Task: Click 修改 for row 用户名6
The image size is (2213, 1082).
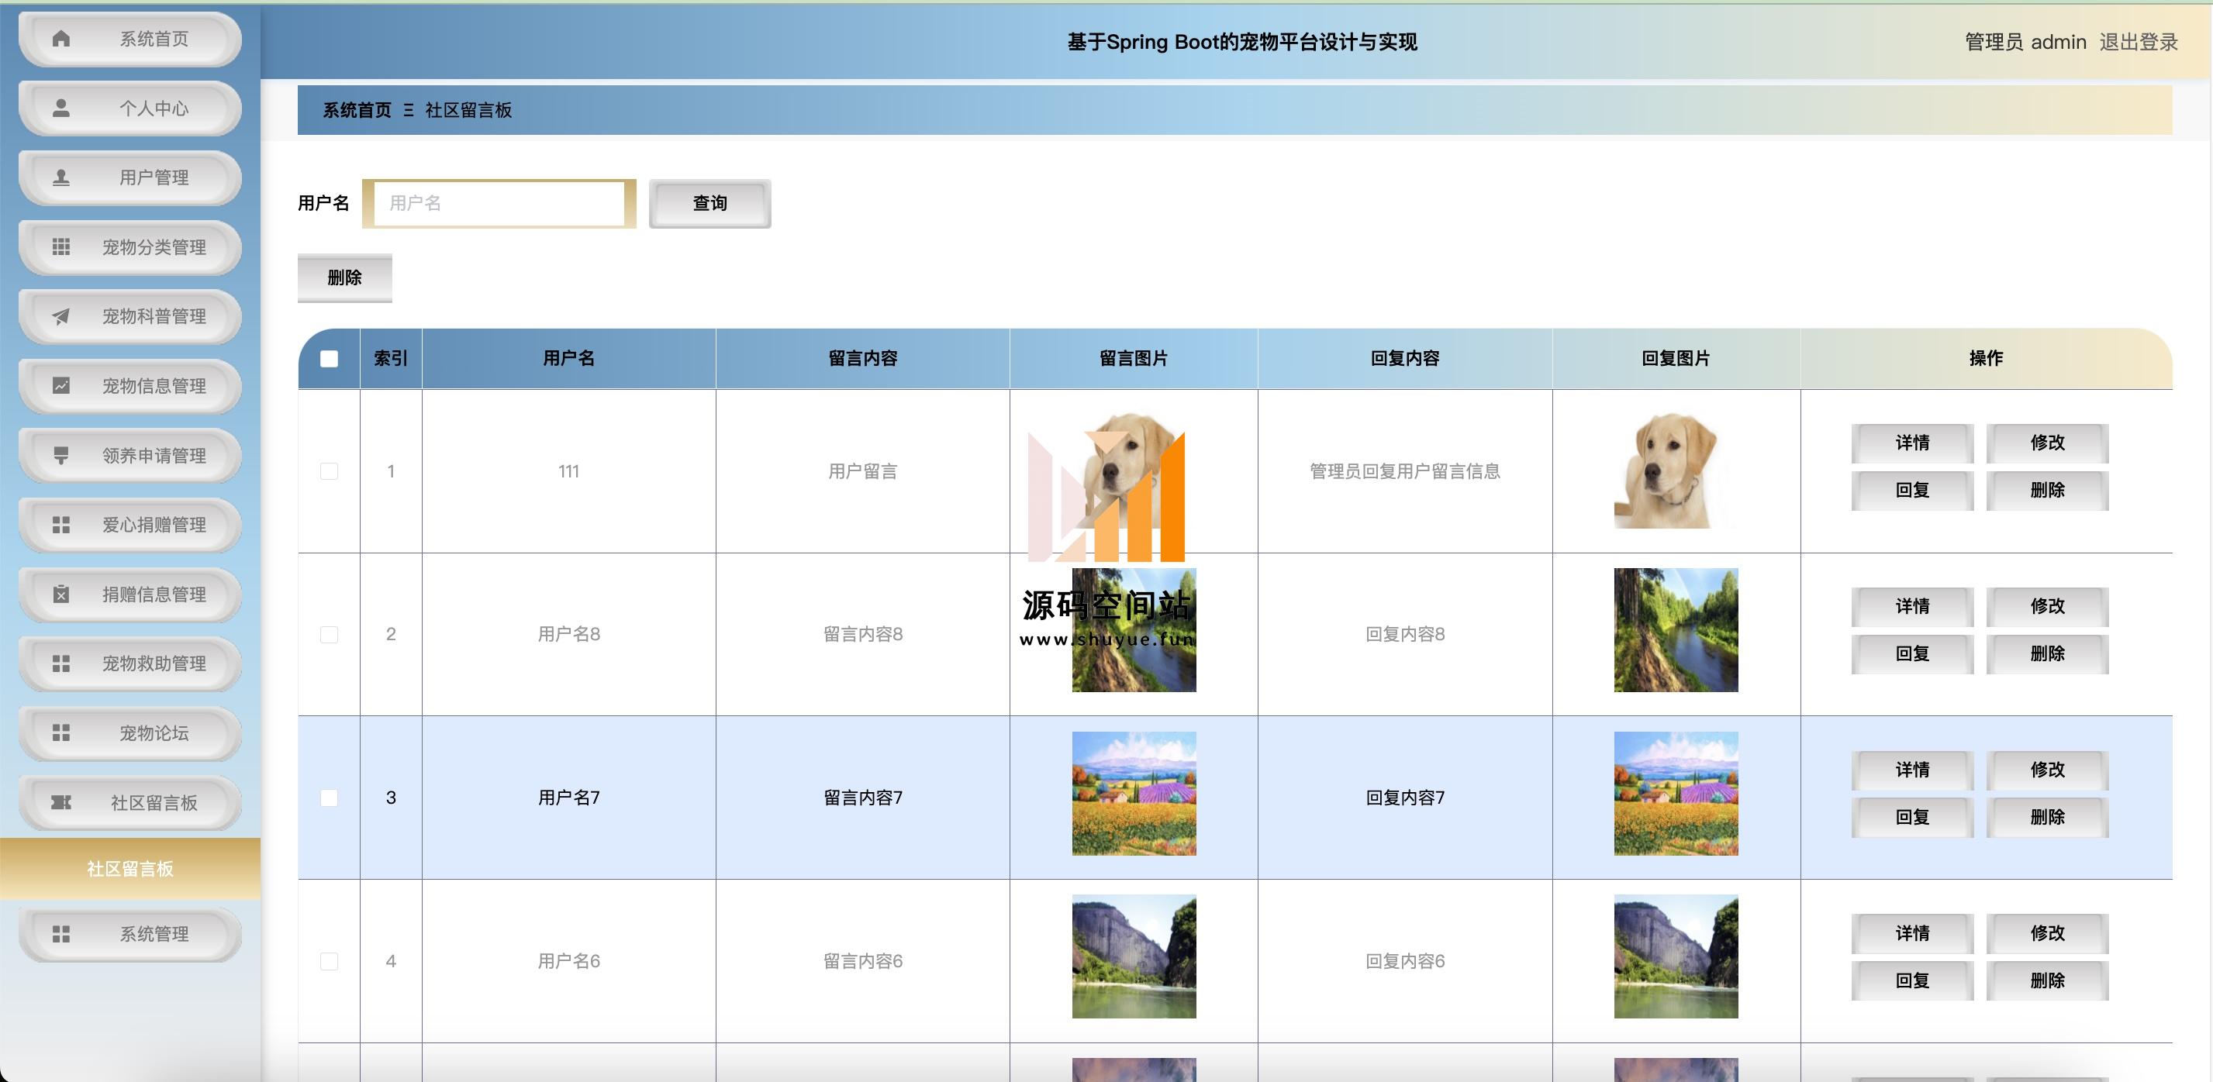Action: point(2047,933)
